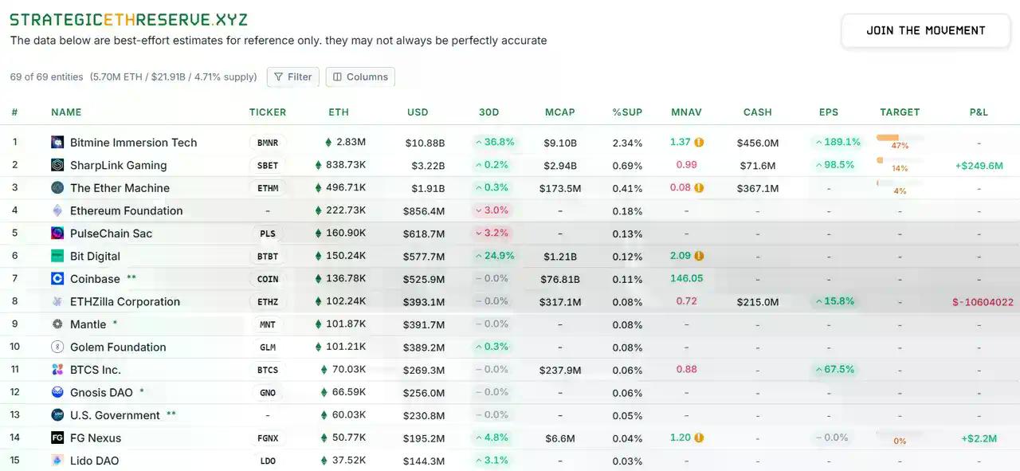The height and width of the screenshot is (471, 1020).
Task: Sort table by ETH column header
Action: click(x=339, y=112)
